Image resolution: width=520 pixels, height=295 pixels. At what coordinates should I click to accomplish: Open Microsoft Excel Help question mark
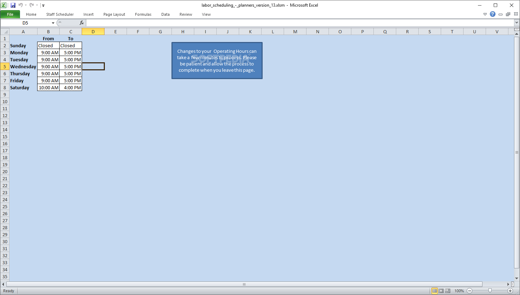click(x=493, y=14)
